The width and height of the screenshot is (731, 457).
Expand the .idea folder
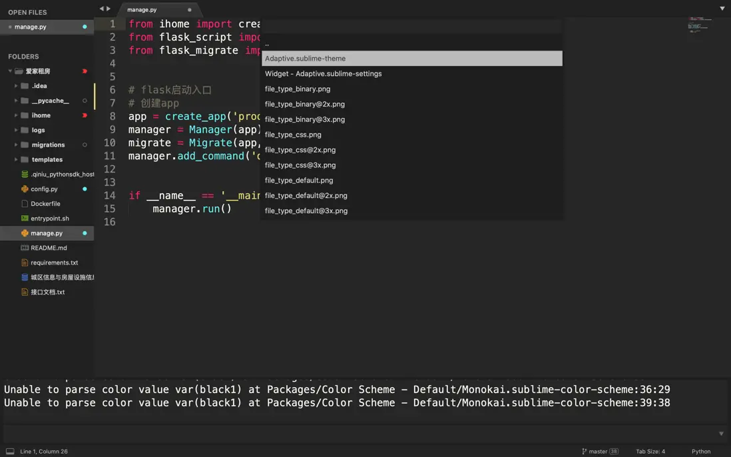click(x=16, y=86)
